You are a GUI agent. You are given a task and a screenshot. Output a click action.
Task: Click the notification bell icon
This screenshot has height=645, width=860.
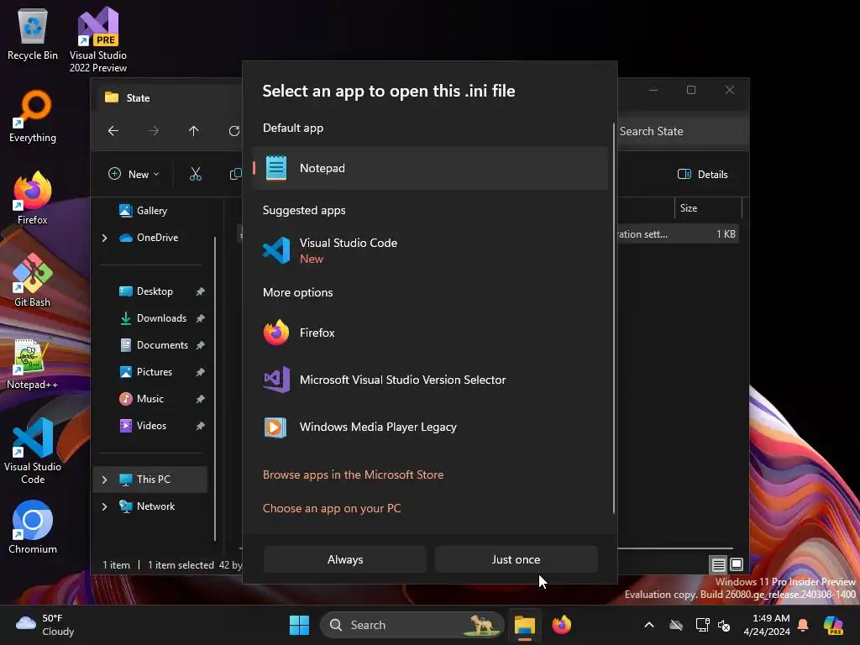click(x=803, y=625)
